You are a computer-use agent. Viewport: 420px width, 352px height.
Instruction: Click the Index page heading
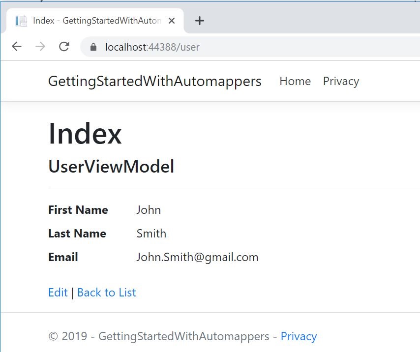point(85,134)
